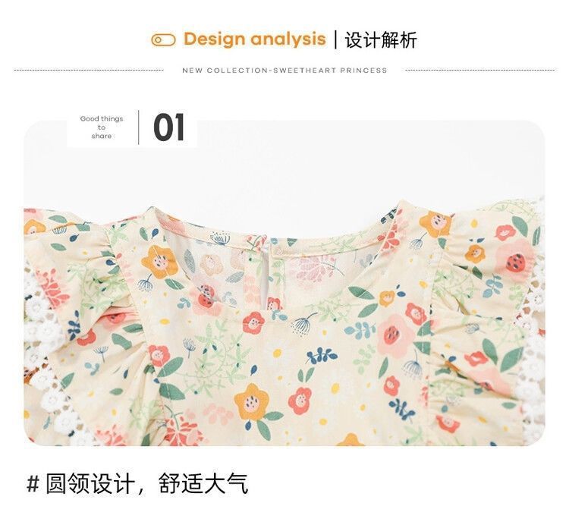Click the yellow flower on left shoulder
569x506 pixels.
(x=159, y=262)
